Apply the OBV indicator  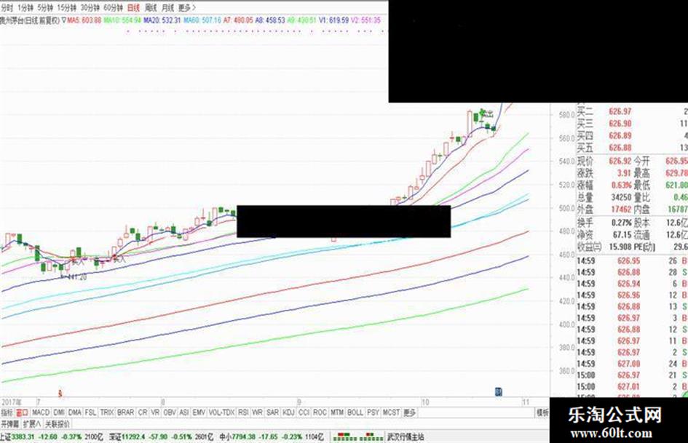tap(170, 412)
